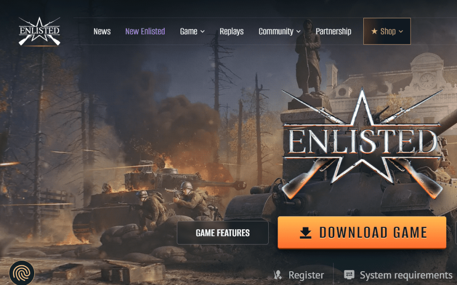The height and width of the screenshot is (285, 457).
Task: Click the System requirements monitor icon
Action: click(x=349, y=274)
